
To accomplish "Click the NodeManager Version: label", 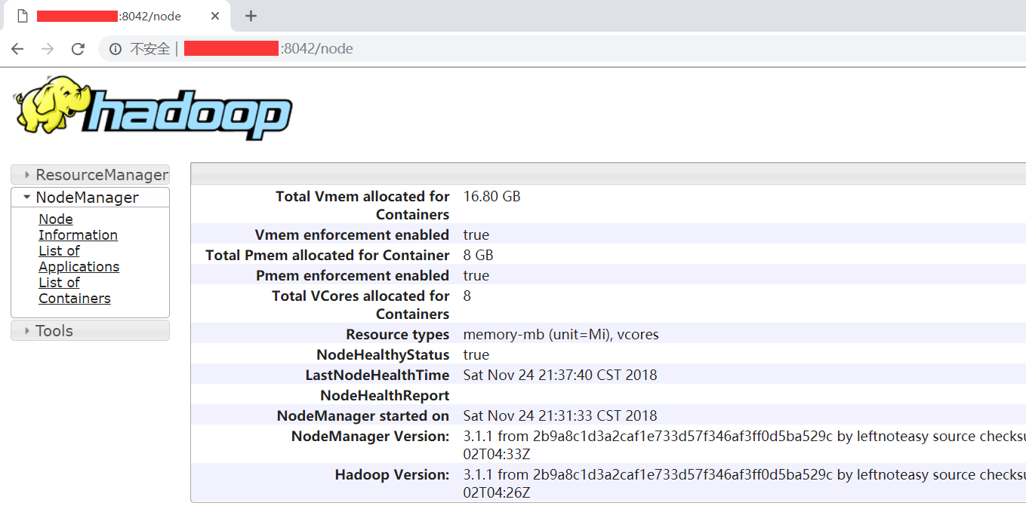I will pyautogui.click(x=371, y=436).
